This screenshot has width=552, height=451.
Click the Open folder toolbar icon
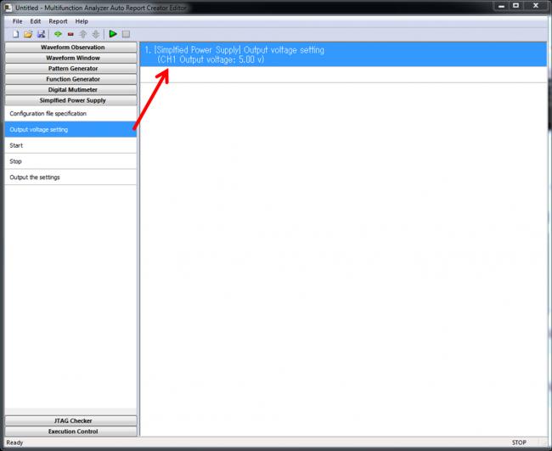click(x=28, y=34)
